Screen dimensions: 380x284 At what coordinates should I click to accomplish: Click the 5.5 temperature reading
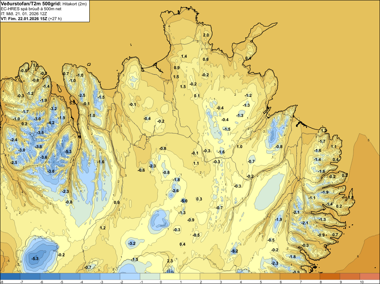pyautogui.click(x=72, y=103)
